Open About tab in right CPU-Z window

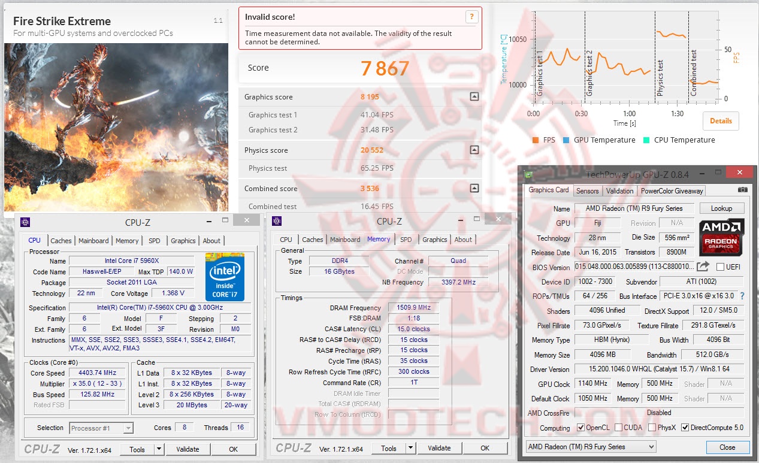tap(463, 240)
